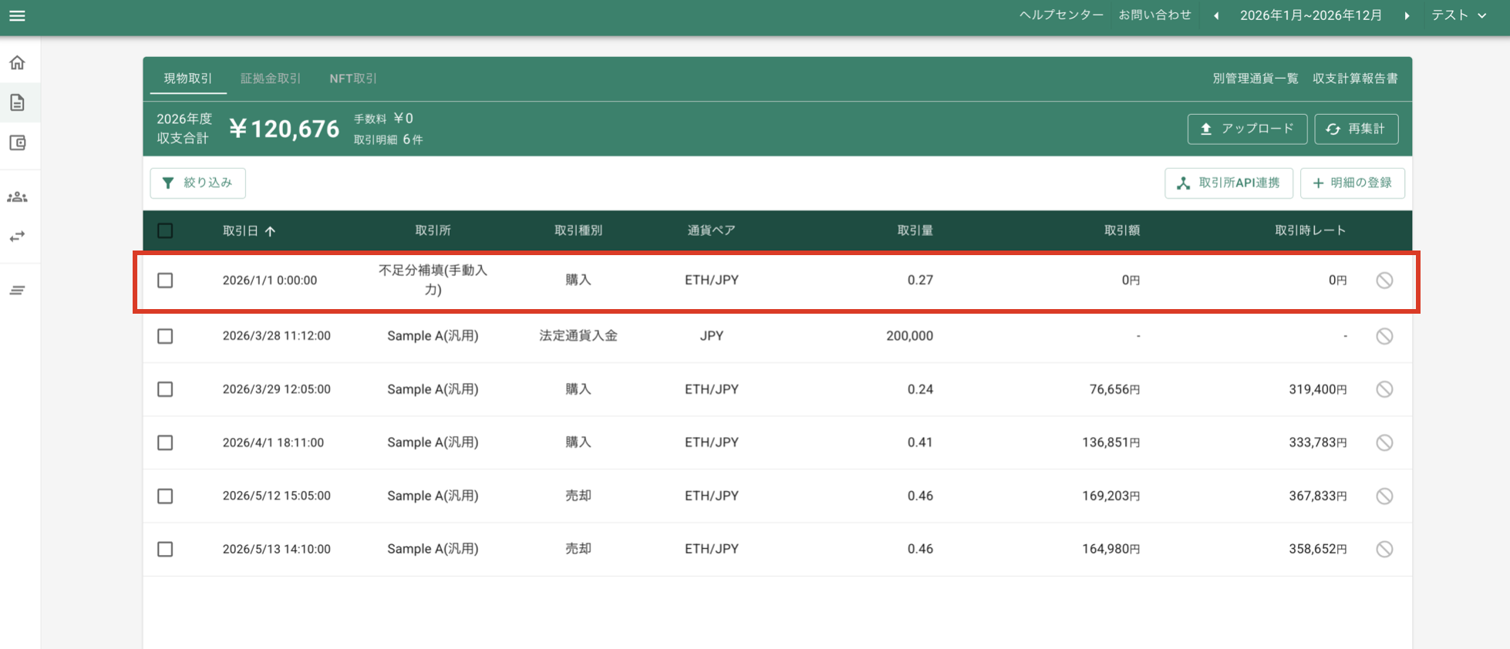This screenshot has width=1510, height=649.
Task: Click the 358,652円 rate cell
Action: point(1318,549)
